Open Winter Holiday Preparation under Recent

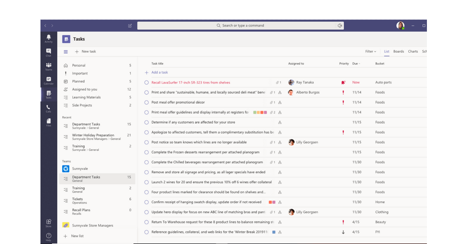tap(97, 137)
